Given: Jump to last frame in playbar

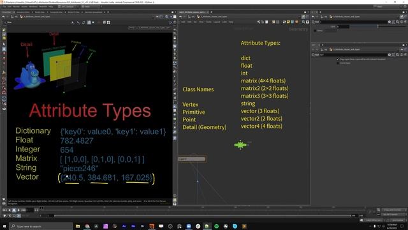Looking at the screenshot, I should (x=23, y=210).
